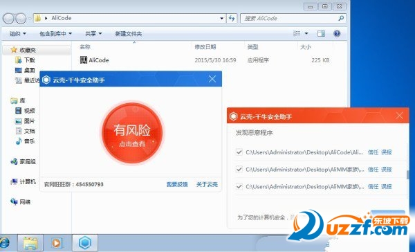Click the refresh icon beside address bar
Viewport: 415px width, 252px height.
pos(232,18)
